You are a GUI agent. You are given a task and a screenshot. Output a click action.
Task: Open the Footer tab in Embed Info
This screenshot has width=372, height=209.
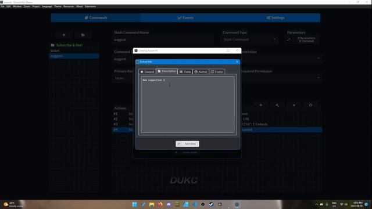tap(217, 71)
